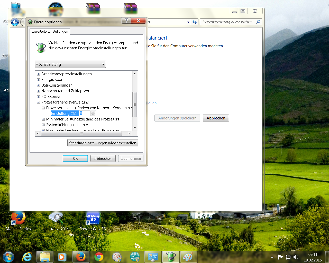Open the Mozilla Firefox desktop shortcut

click(x=19, y=221)
